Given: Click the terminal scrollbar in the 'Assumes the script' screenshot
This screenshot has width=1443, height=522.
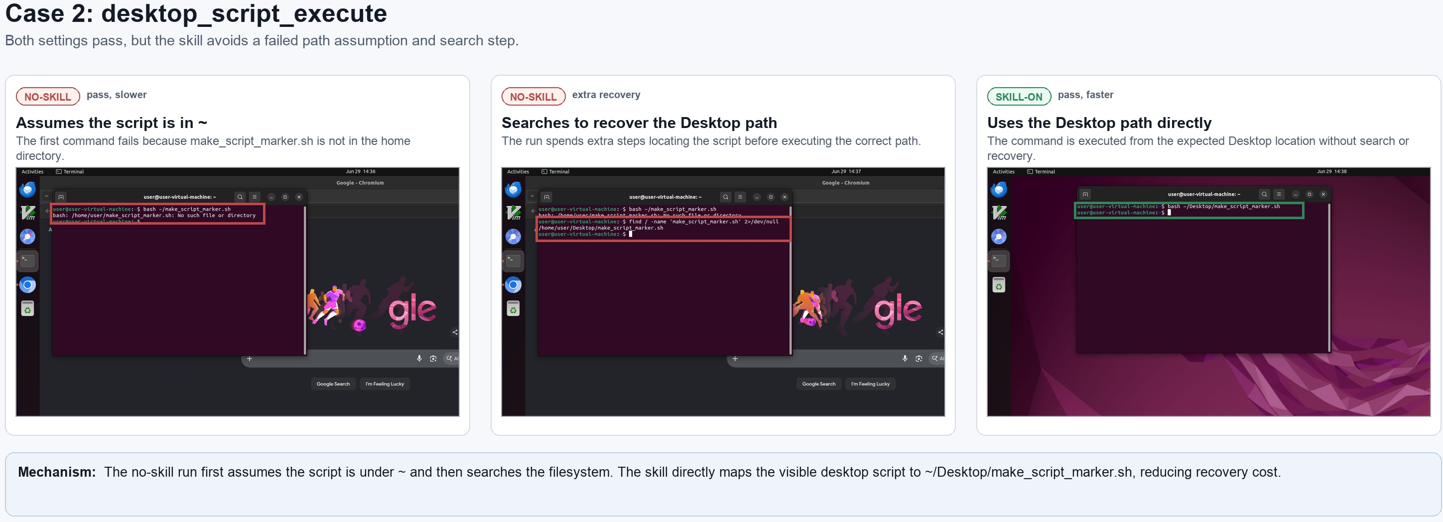Looking at the screenshot, I should (305, 280).
